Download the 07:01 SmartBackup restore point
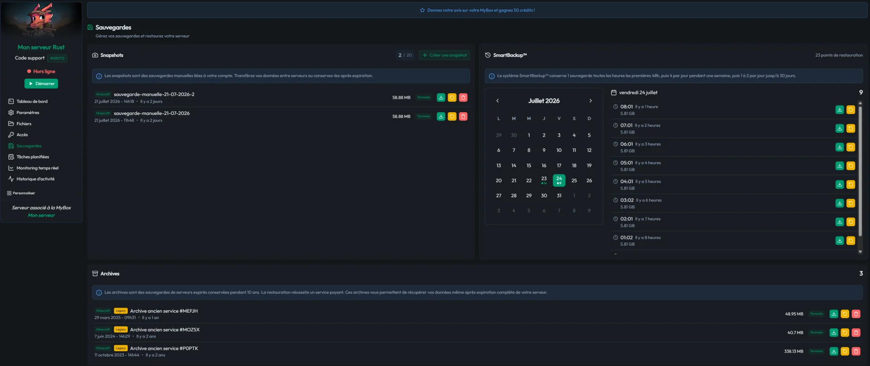This screenshot has width=870, height=366. (840, 128)
